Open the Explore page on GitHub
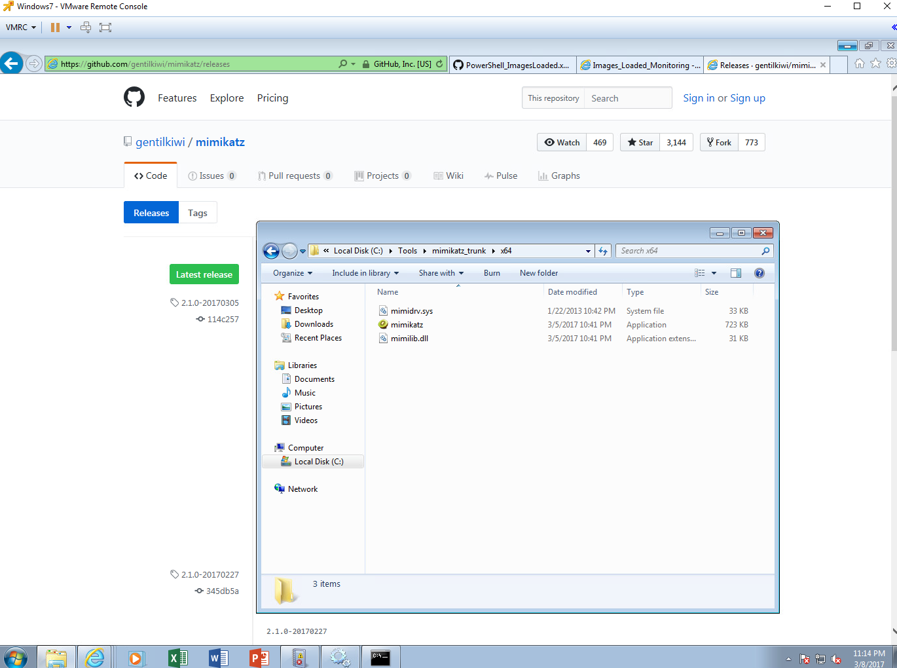This screenshot has height=668, width=897. tap(227, 98)
